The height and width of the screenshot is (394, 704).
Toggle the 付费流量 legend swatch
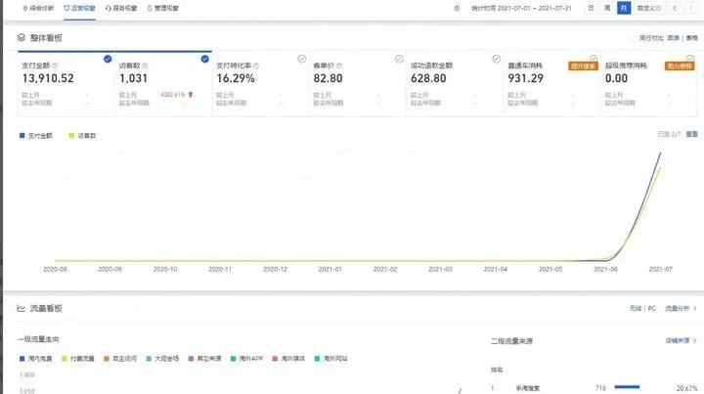65,359
